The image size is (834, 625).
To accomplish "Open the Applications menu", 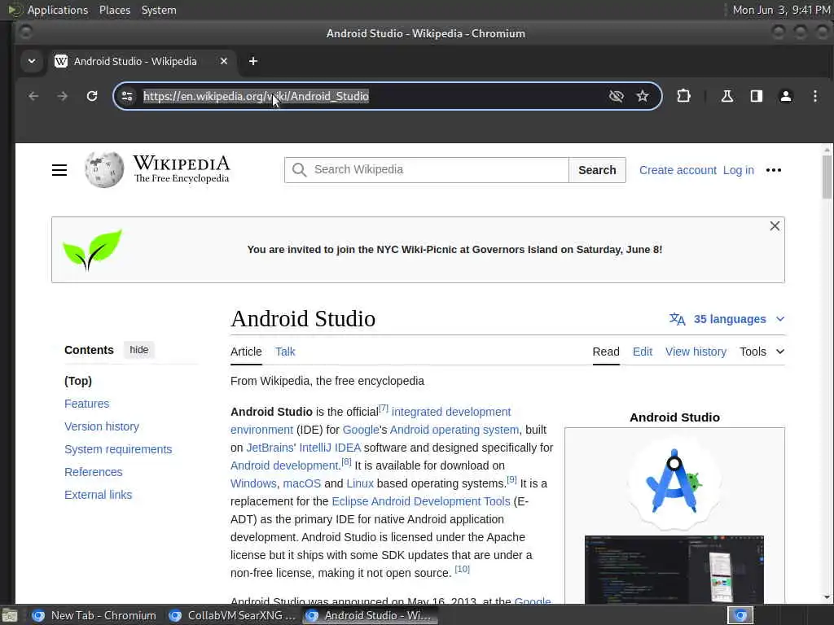I will tap(58, 10).
